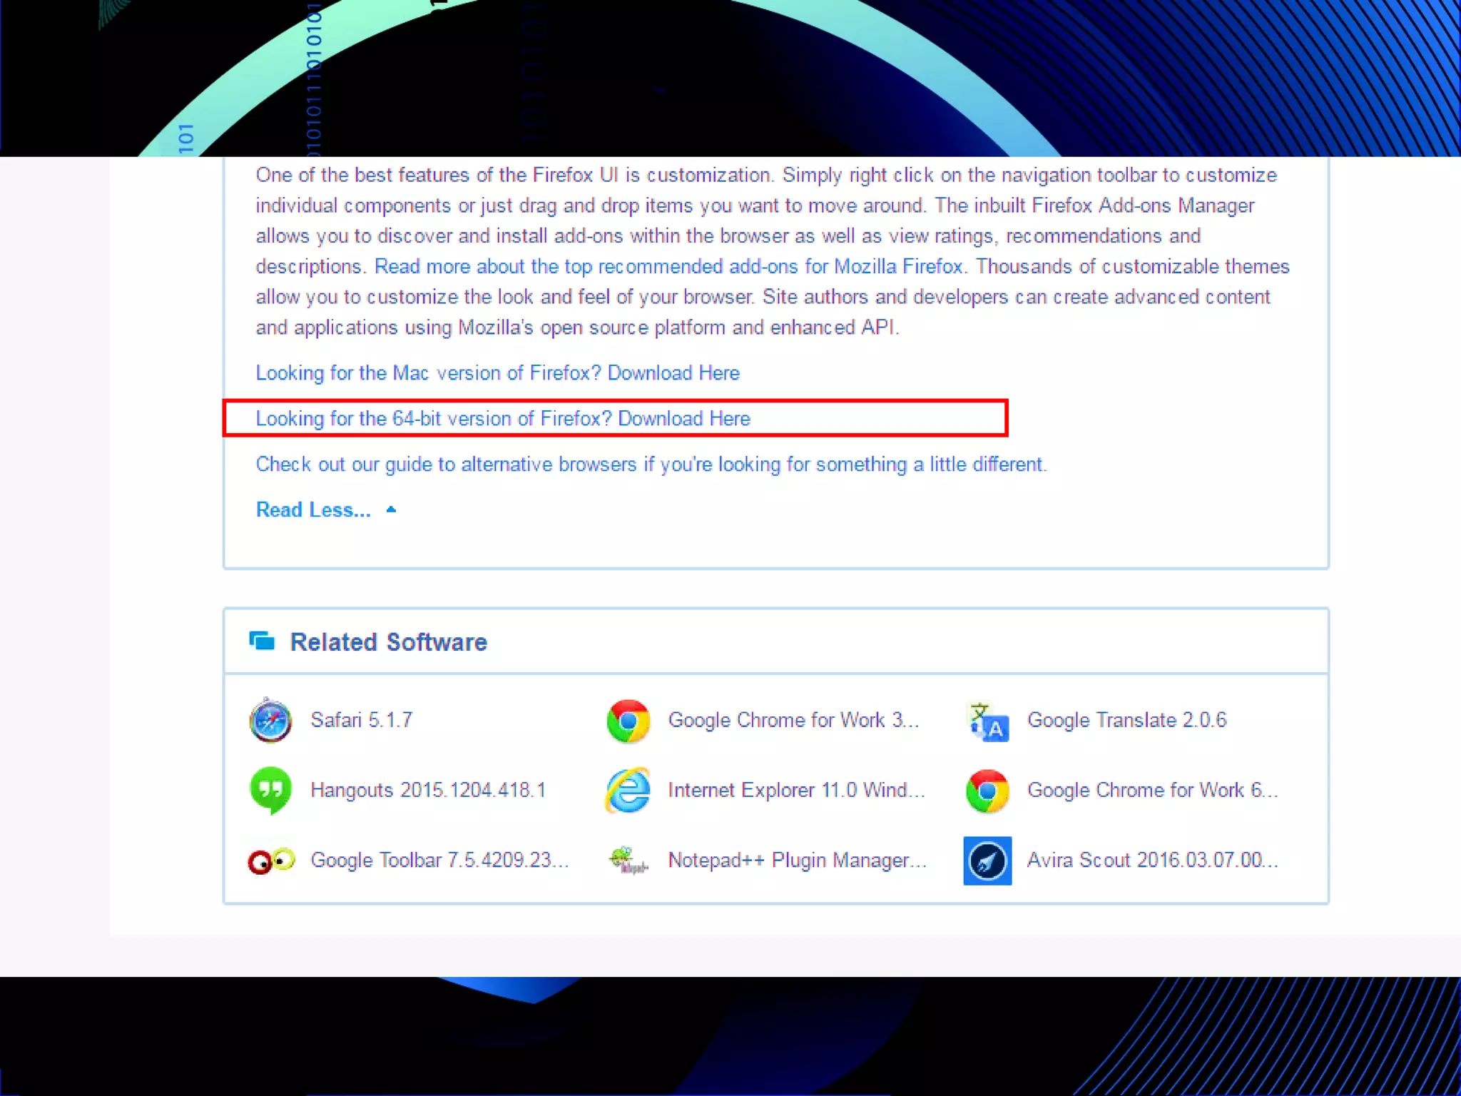Click the second-row Google Chrome for Work 6 icon

[x=987, y=791]
